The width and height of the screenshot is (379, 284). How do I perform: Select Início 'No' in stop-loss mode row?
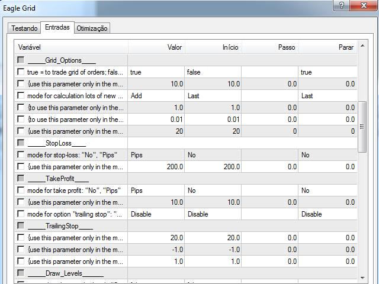(213, 155)
